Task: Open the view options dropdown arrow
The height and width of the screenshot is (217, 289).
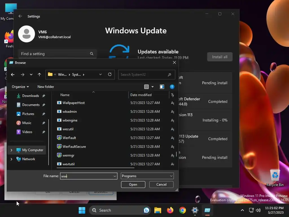Action: click(152, 87)
